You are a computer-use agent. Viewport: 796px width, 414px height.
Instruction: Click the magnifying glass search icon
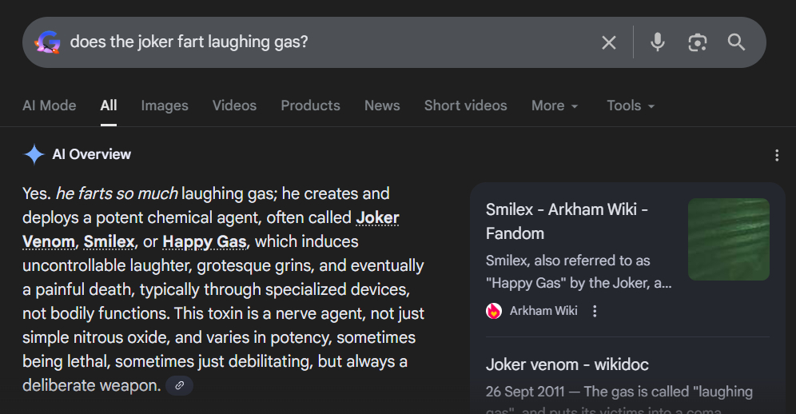[736, 42]
